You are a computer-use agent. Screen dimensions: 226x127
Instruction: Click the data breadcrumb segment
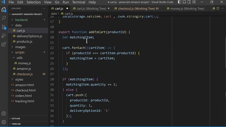(x=54, y=14)
